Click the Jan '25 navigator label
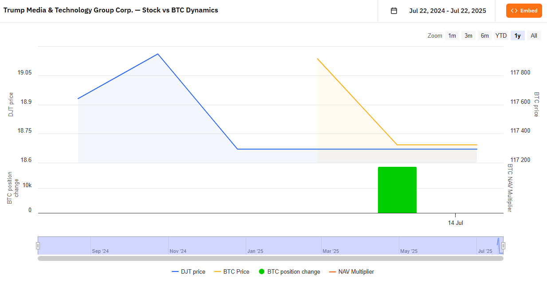The width and height of the screenshot is (547, 283). point(256,251)
